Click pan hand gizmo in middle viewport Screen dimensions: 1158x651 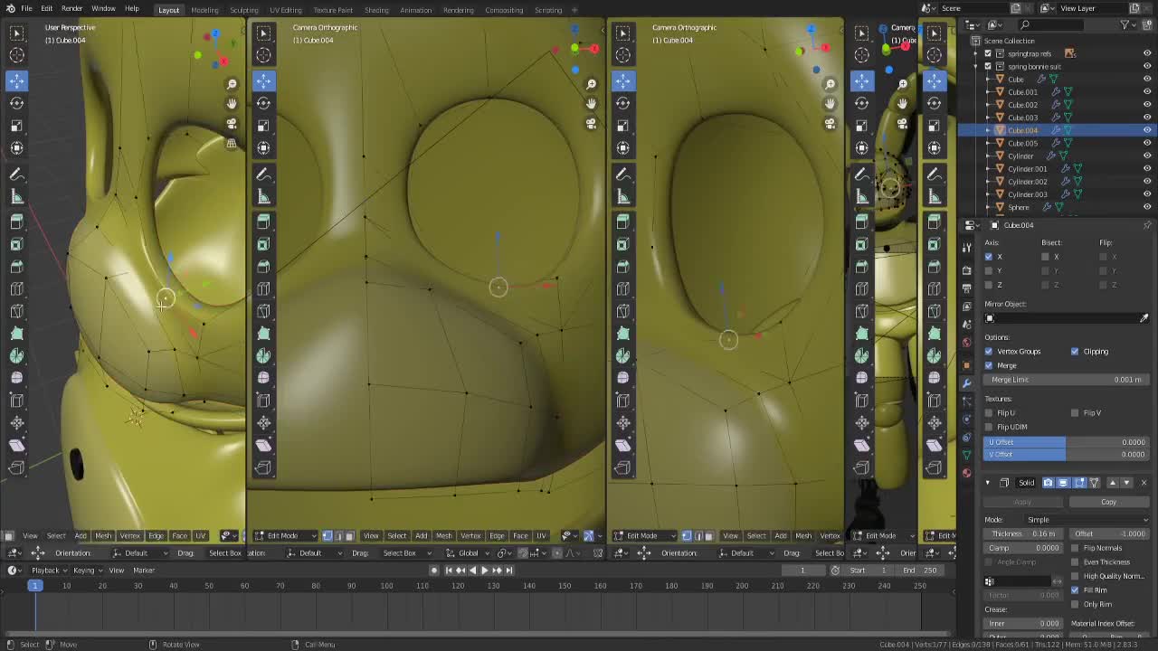coord(591,103)
